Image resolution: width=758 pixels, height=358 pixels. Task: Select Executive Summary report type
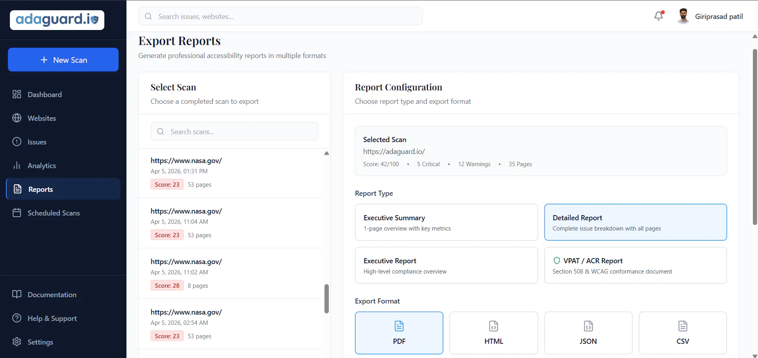tap(447, 222)
